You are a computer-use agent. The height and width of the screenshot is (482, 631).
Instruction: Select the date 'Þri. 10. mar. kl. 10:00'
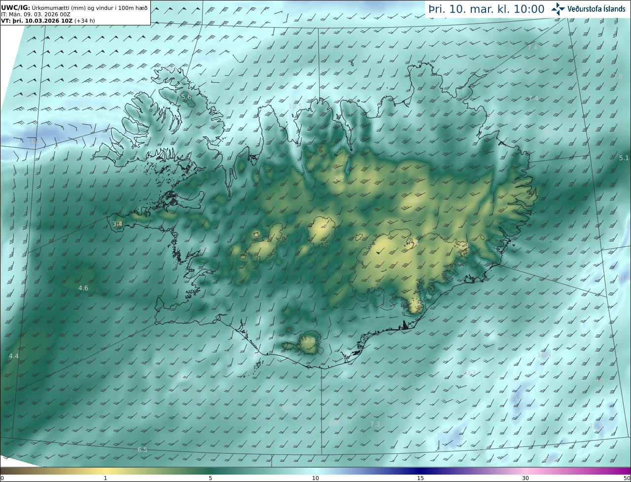click(x=486, y=9)
